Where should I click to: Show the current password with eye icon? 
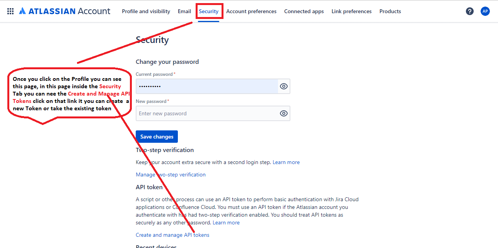click(x=284, y=86)
